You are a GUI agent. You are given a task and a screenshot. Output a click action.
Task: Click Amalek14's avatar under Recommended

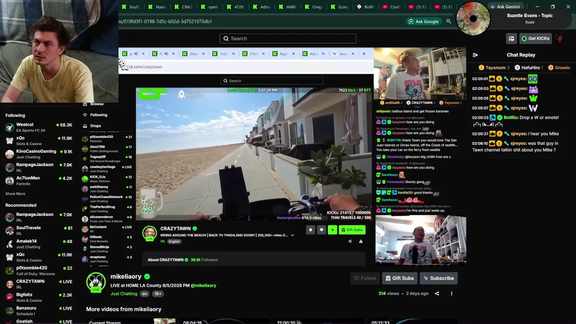9,244
